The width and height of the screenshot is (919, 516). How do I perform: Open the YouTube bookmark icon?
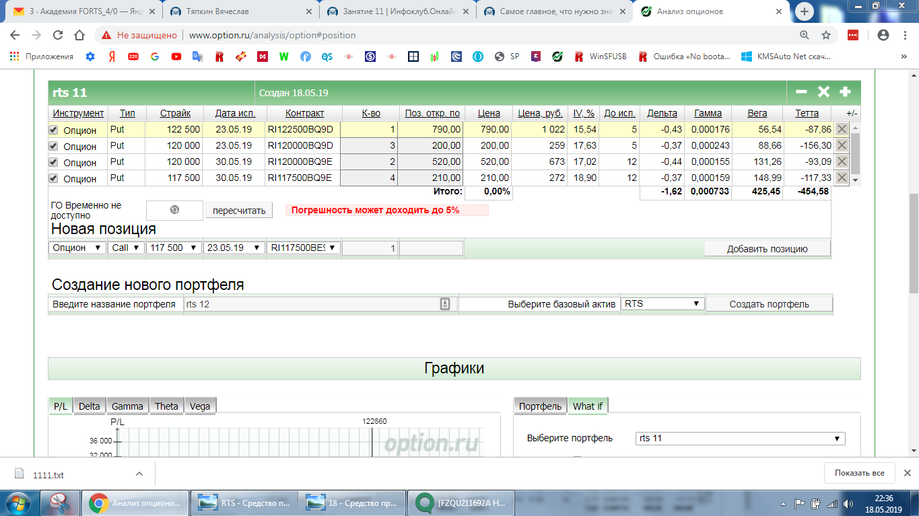176,57
